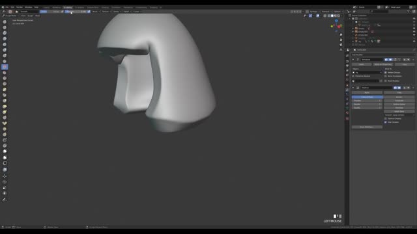Select the Grab brush tool
417x234 pixels.
click(x=5, y=101)
